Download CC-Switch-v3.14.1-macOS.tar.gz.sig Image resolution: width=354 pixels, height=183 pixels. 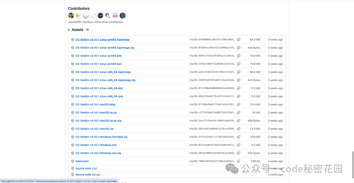click(x=98, y=120)
